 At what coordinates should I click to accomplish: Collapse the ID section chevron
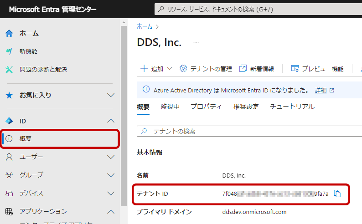coord(110,121)
